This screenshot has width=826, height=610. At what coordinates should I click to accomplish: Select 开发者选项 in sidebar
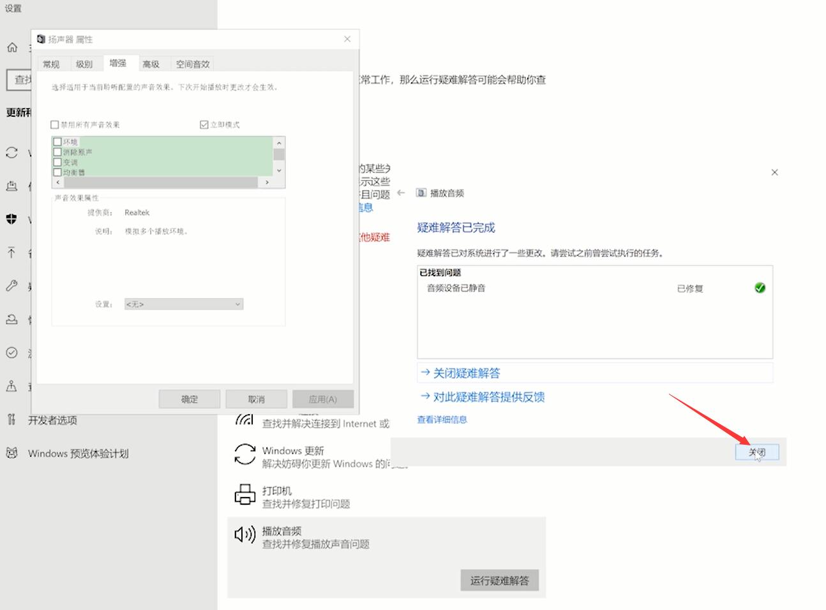pyautogui.click(x=52, y=420)
